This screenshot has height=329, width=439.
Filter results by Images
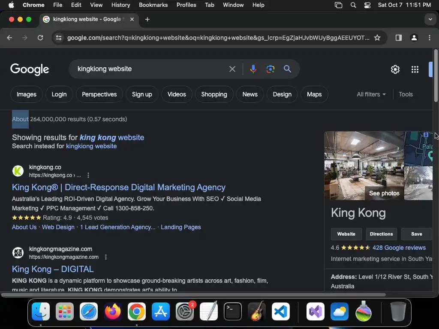(x=26, y=94)
